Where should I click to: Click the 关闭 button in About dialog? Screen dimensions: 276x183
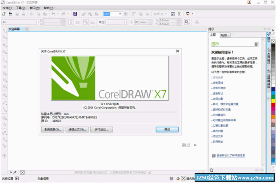[167, 130]
